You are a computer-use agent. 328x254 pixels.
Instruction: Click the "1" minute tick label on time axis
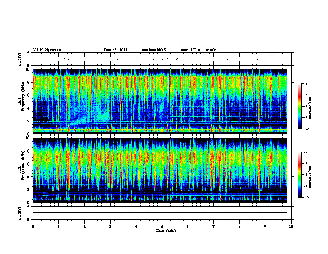pyautogui.click(x=58, y=227)
